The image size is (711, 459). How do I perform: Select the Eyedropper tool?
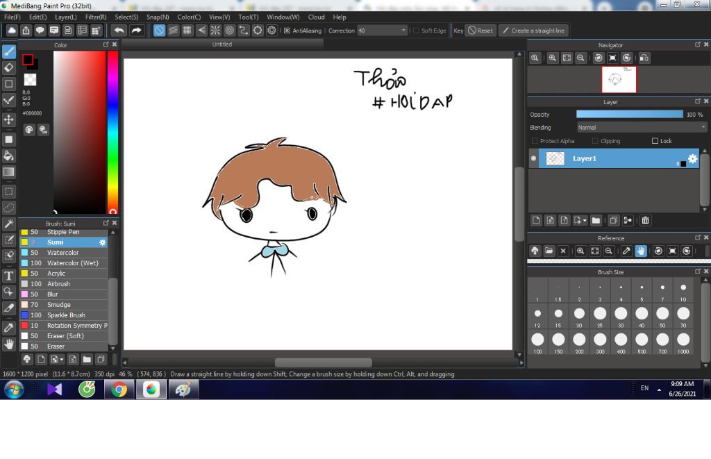(8, 328)
